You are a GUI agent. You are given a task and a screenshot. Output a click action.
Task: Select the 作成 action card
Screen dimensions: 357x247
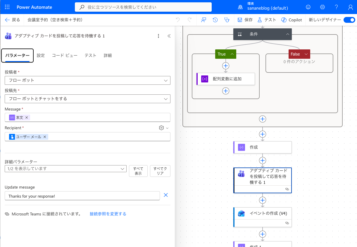coord(263,147)
